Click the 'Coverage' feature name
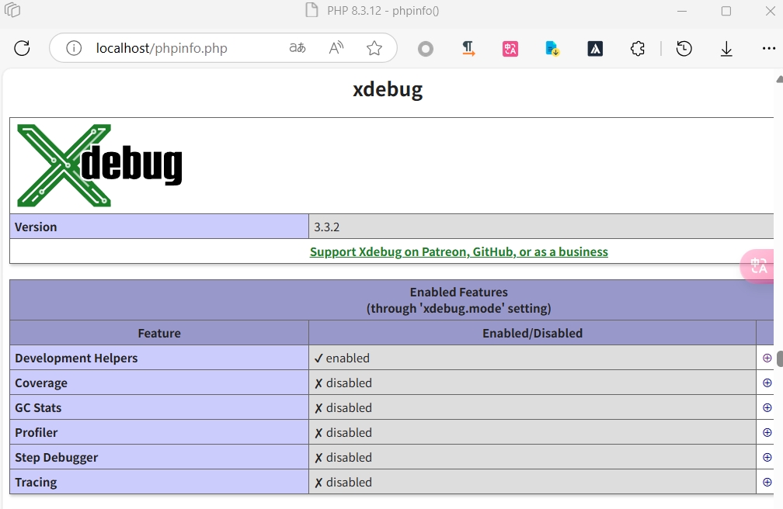Image resolution: width=783 pixels, height=509 pixels. (x=41, y=383)
